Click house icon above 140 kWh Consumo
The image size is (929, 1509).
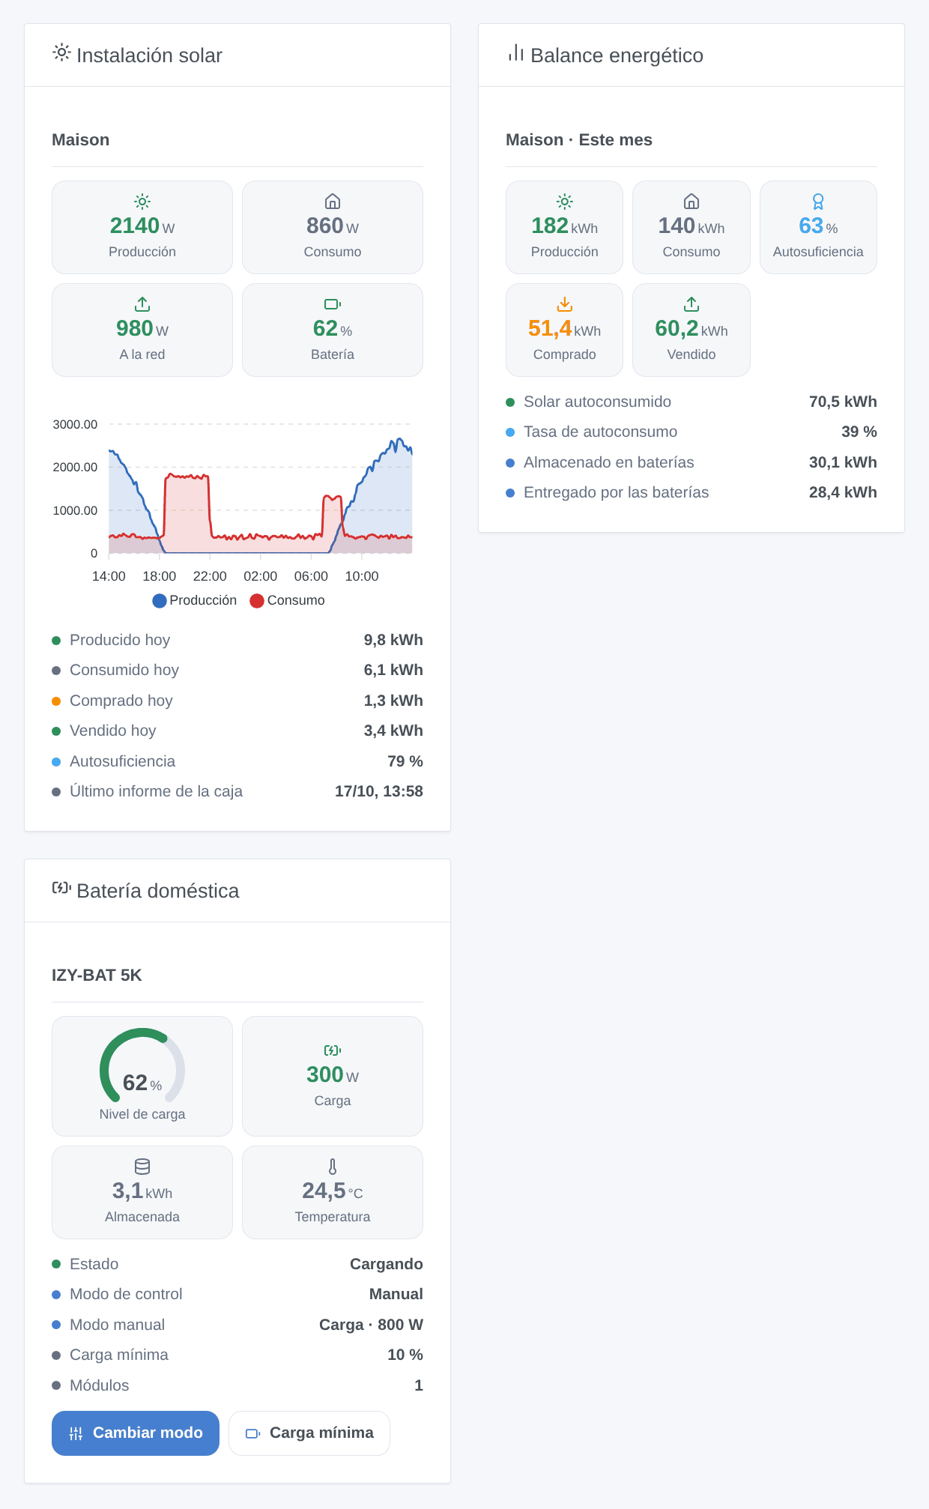[692, 201]
